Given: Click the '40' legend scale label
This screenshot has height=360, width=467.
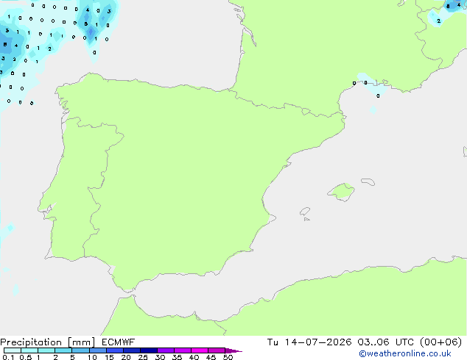Looking at the screenshot, I should click(x=194, y=357).
